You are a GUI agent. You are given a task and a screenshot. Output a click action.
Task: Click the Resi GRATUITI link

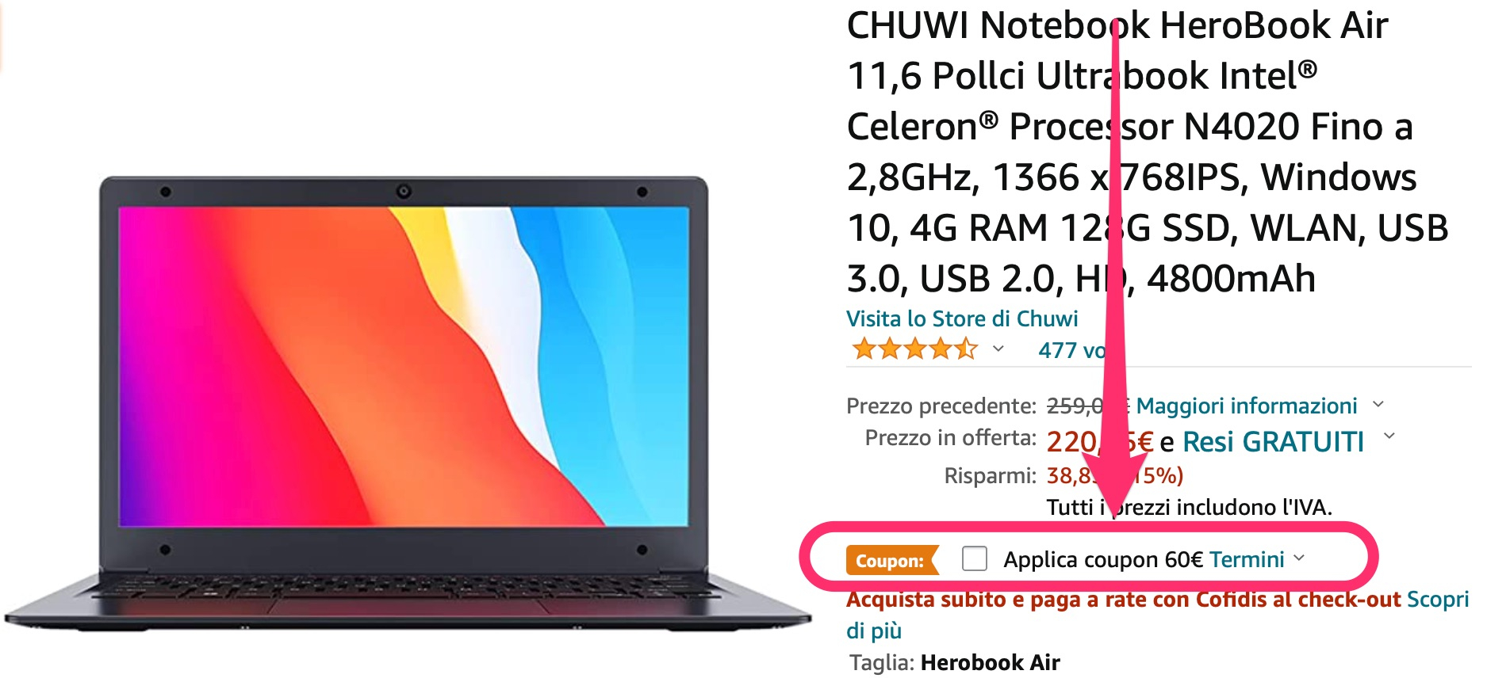pyautogui.click(x=1273, y=441)
